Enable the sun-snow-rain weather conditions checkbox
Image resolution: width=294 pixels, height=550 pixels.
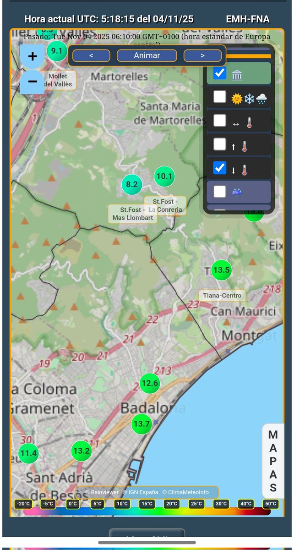pyautogui.click(x=220, y=97)
